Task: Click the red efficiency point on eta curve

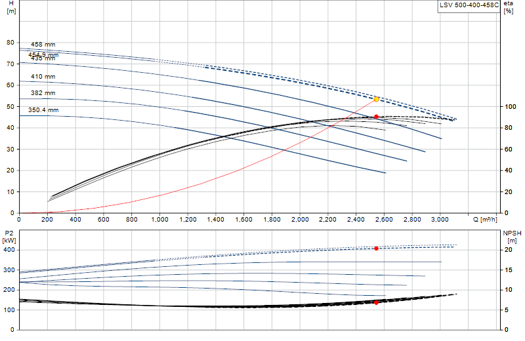Action: 376,117
